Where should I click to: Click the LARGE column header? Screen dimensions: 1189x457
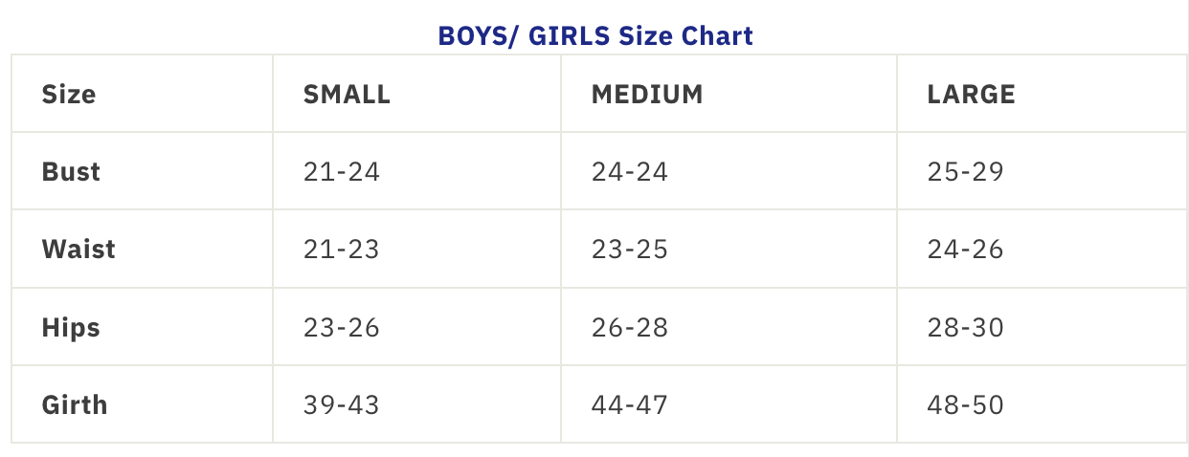tap(971, 95)
